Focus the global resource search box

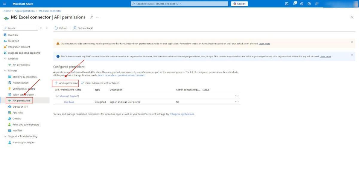(180, 4)
